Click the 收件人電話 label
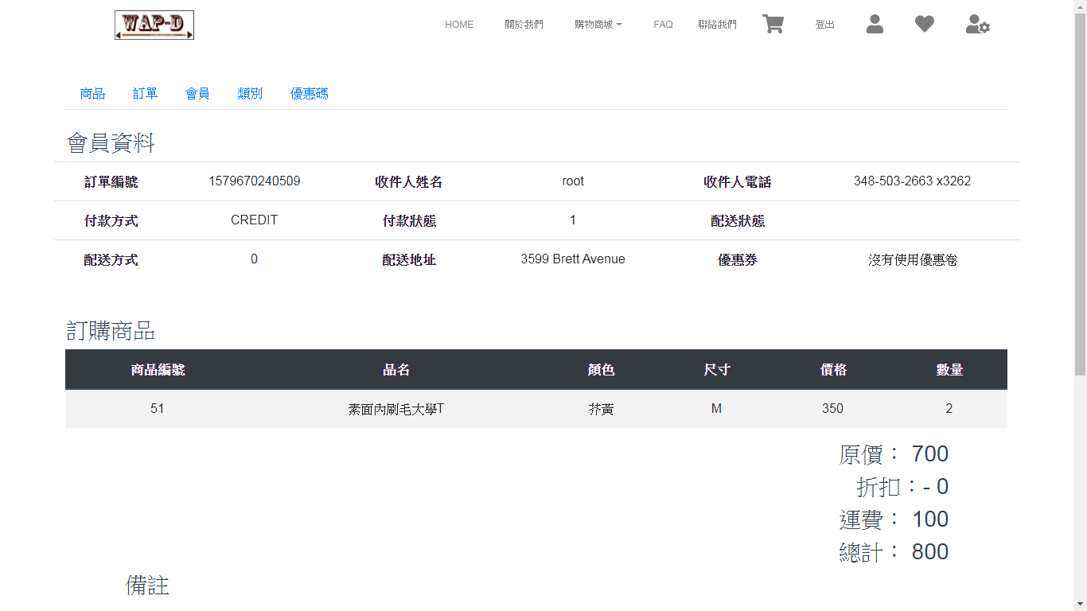1087x611 pixels. tap(738, 182)
